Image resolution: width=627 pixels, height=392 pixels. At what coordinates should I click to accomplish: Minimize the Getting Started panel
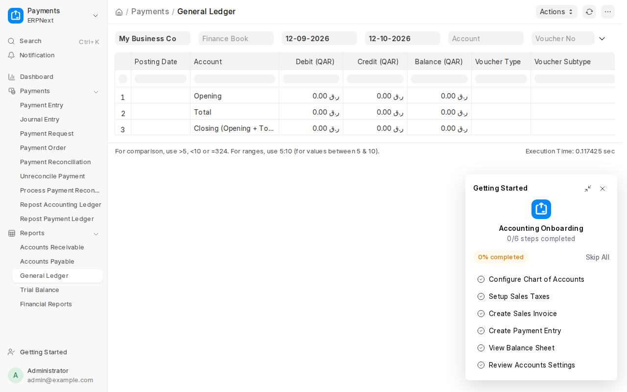pyautogui.click(x=588, y=189)
